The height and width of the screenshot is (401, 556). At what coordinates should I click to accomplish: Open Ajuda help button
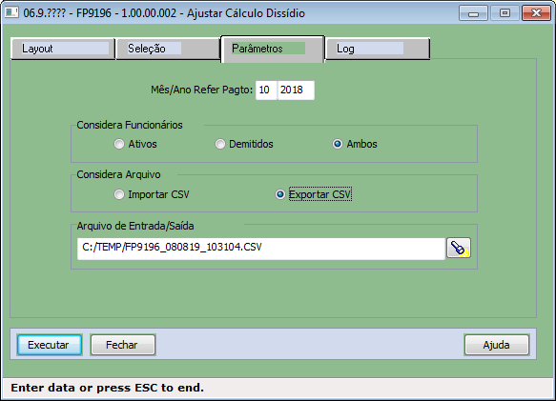click(x=497, y=345)
